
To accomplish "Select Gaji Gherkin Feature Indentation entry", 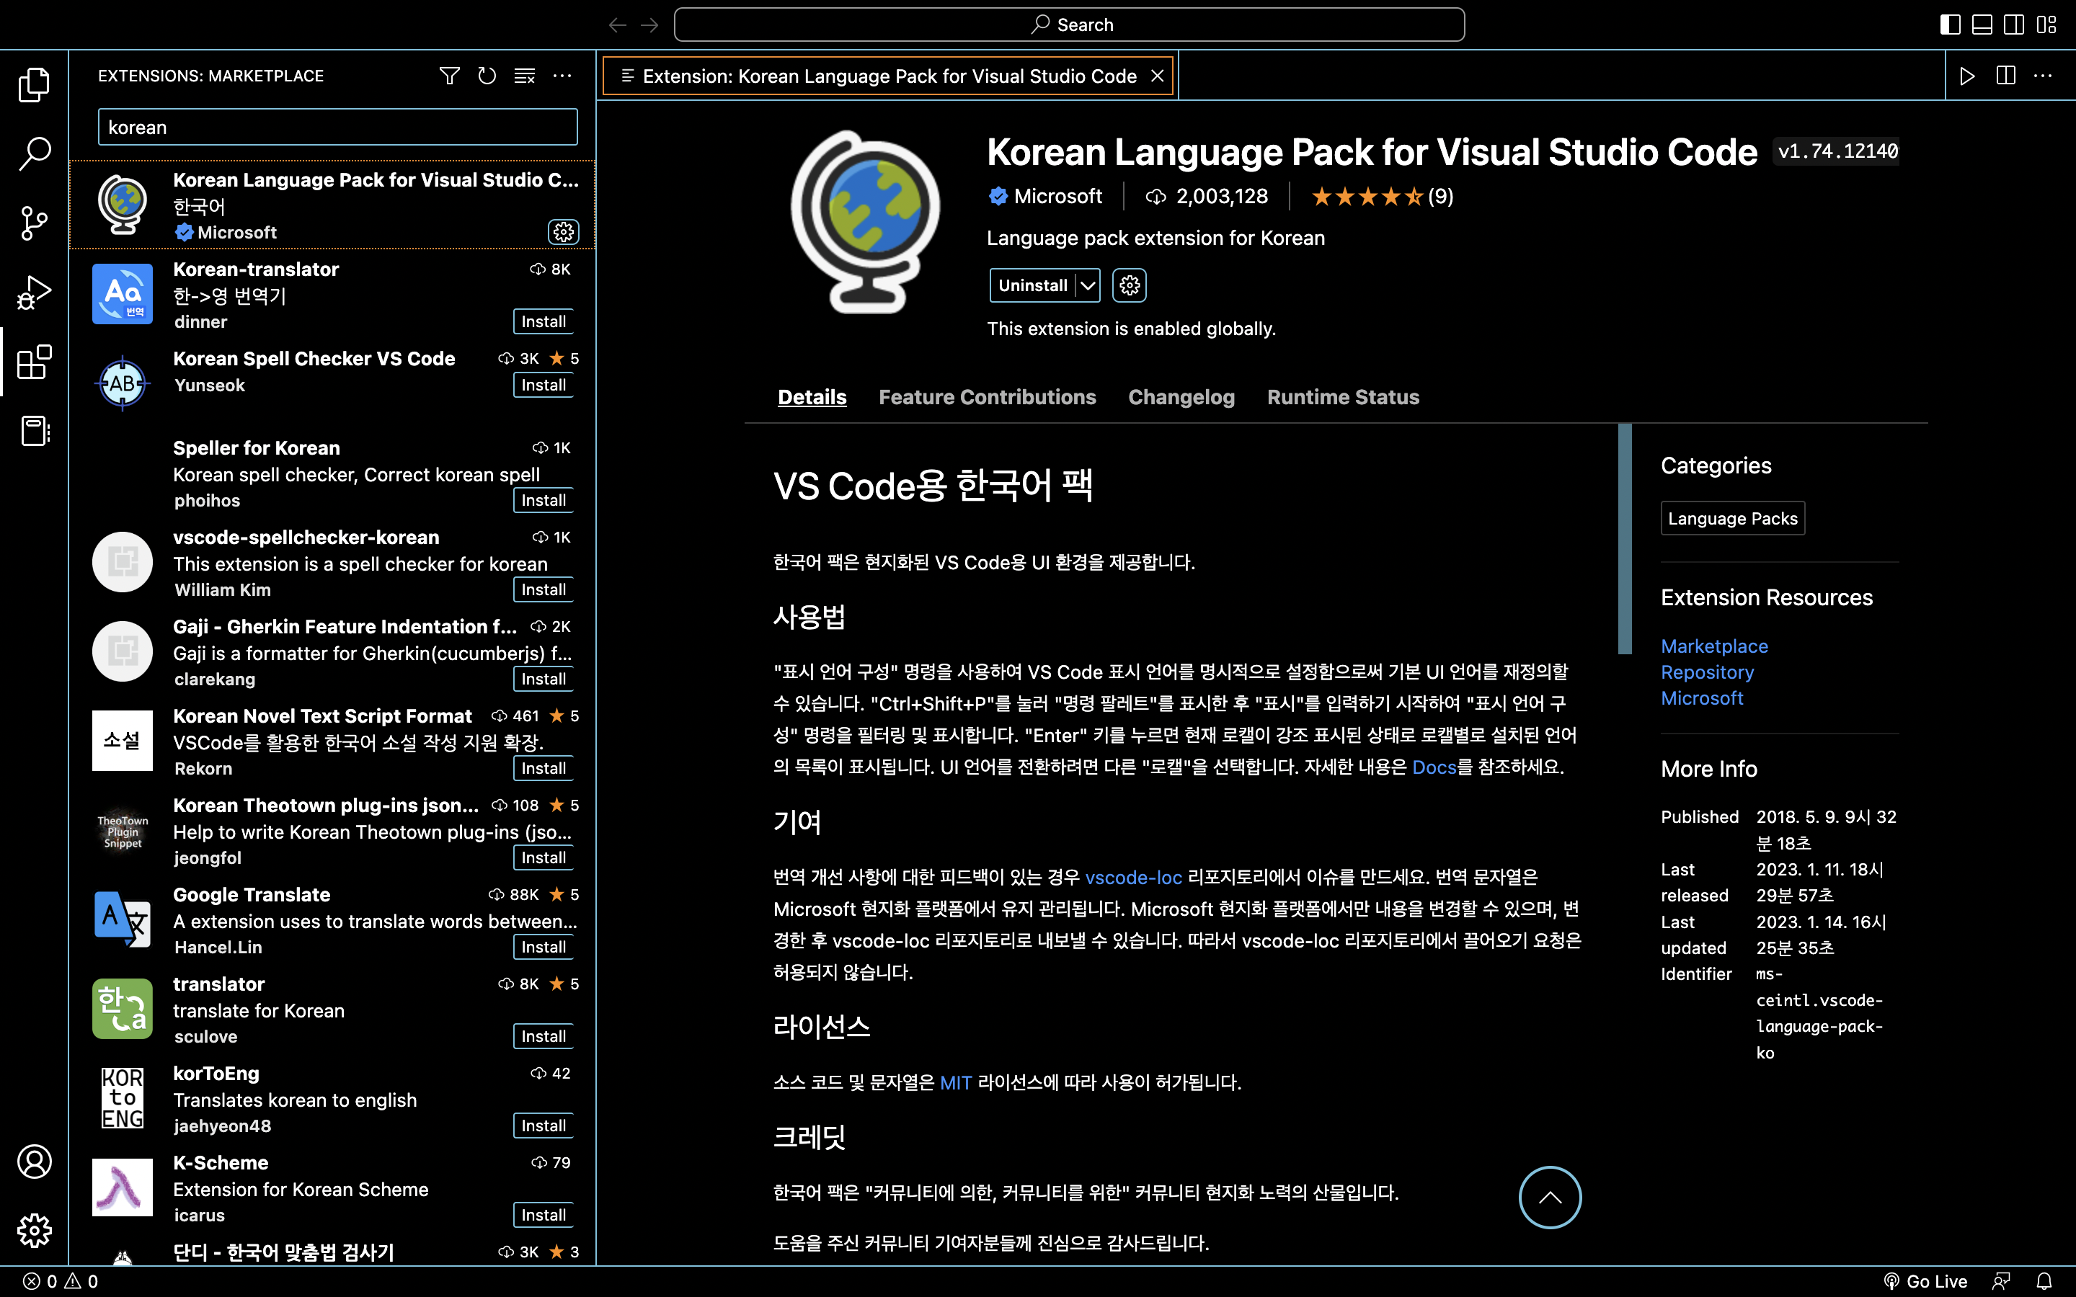I will (332, 653).
